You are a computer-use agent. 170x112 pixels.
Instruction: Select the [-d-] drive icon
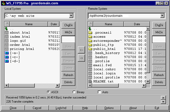pos(7,61)
